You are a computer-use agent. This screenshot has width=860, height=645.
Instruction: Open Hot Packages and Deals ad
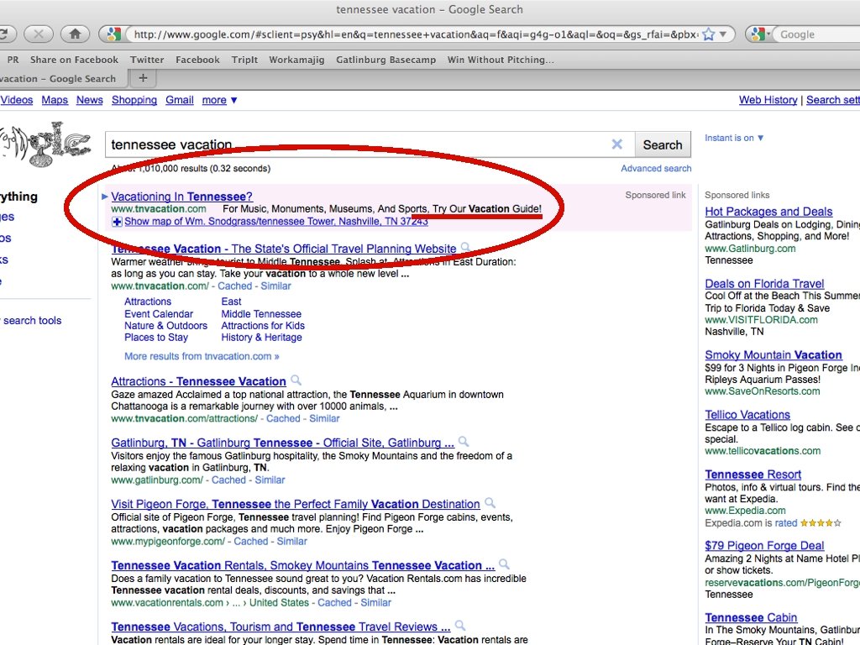[768, 212]
